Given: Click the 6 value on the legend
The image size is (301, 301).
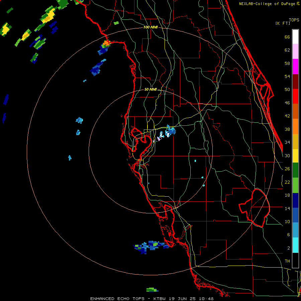Looking at the screenshot, I should 288,235.
